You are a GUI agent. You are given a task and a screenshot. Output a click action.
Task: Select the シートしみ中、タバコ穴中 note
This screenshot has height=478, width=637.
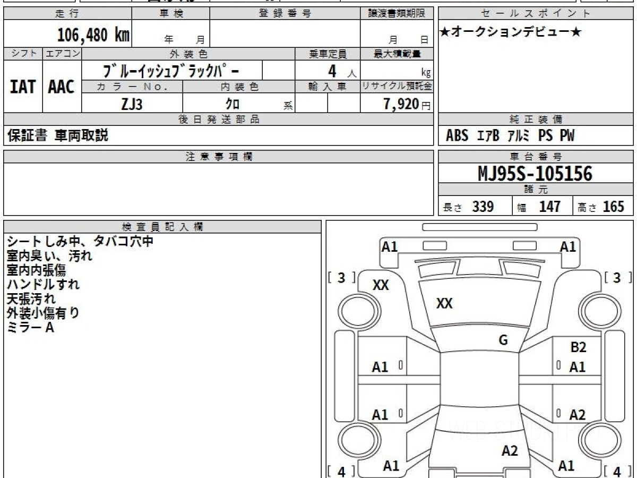point(80,241)
